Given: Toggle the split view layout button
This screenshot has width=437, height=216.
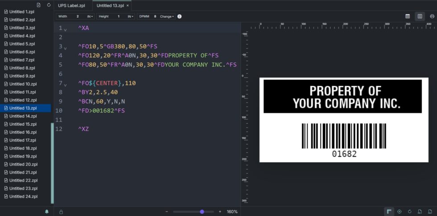Looking at the screenshot, I should (420, 17).
